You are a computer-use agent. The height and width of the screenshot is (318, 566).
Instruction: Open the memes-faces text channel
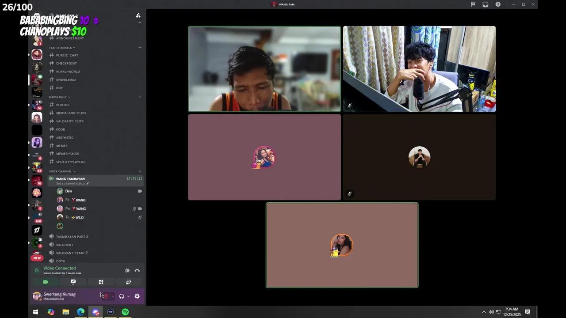pyautogui.click(x=67, y=154)
